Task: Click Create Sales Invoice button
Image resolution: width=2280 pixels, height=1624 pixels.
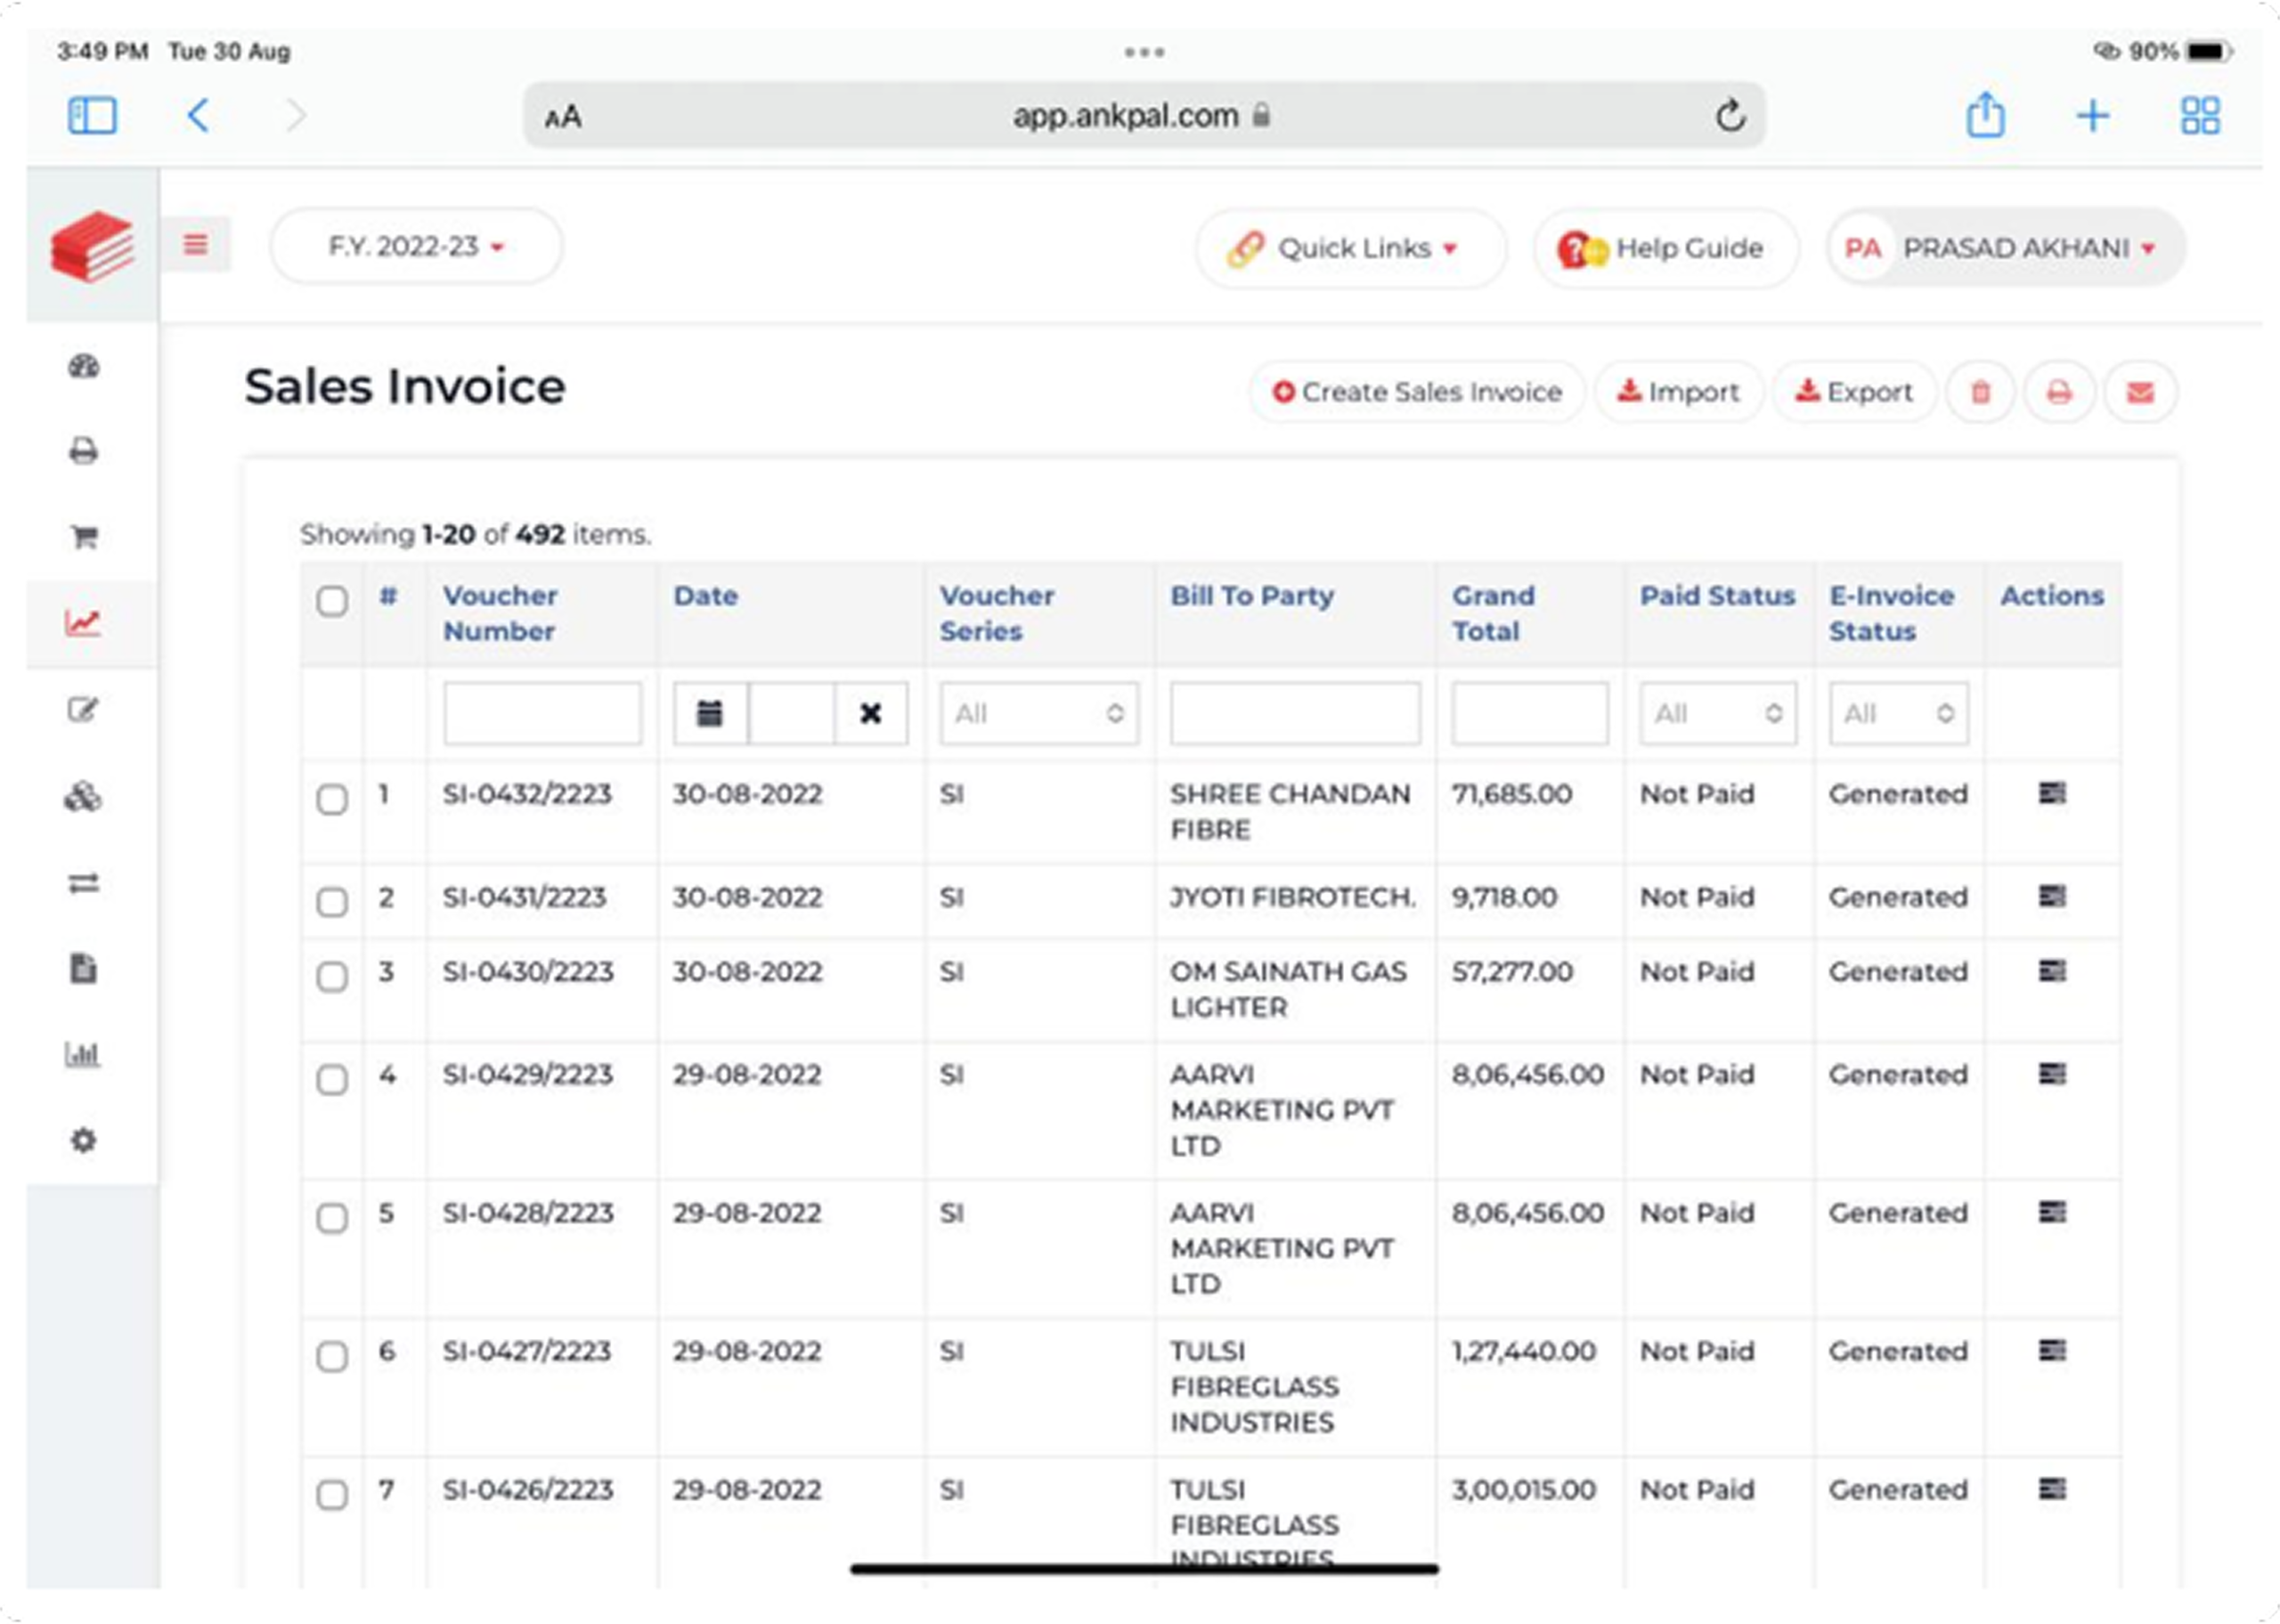Action: pos(1417,392)
